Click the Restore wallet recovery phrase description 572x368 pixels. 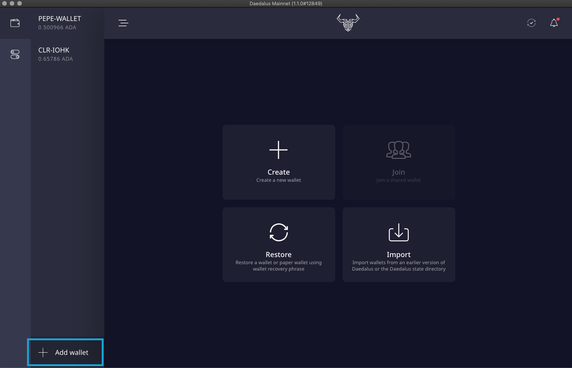[x=278, y=266]
